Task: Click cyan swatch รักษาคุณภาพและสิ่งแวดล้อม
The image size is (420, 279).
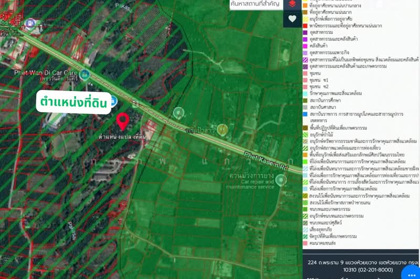Action: click(305, 94)
